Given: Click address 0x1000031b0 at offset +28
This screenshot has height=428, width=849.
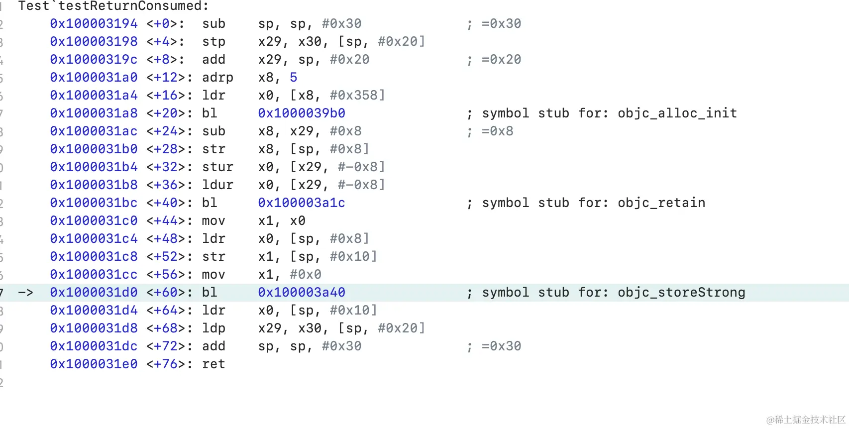Looking at the screenshot, I should coord(94,149).
